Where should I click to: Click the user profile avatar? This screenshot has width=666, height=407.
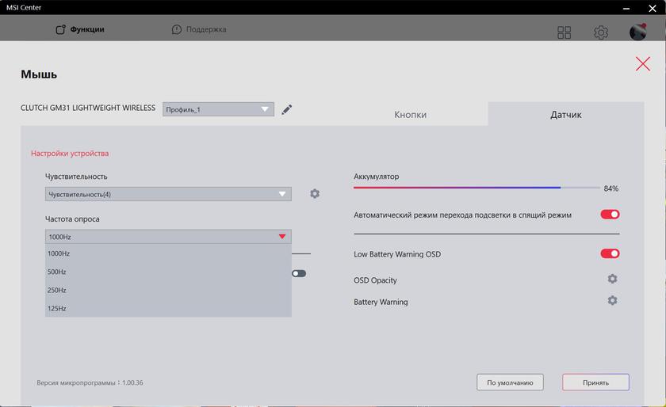pyautogui.click(x=637, y=32)
